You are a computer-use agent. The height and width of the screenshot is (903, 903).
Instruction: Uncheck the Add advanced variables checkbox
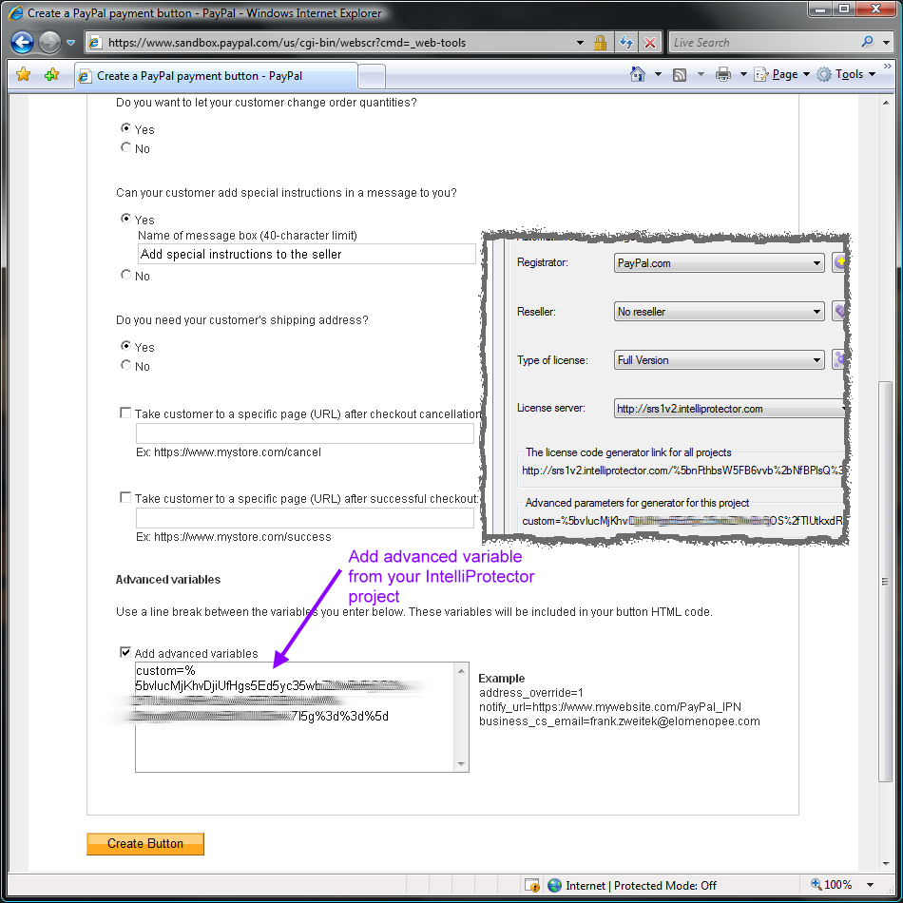click(125, 652)
